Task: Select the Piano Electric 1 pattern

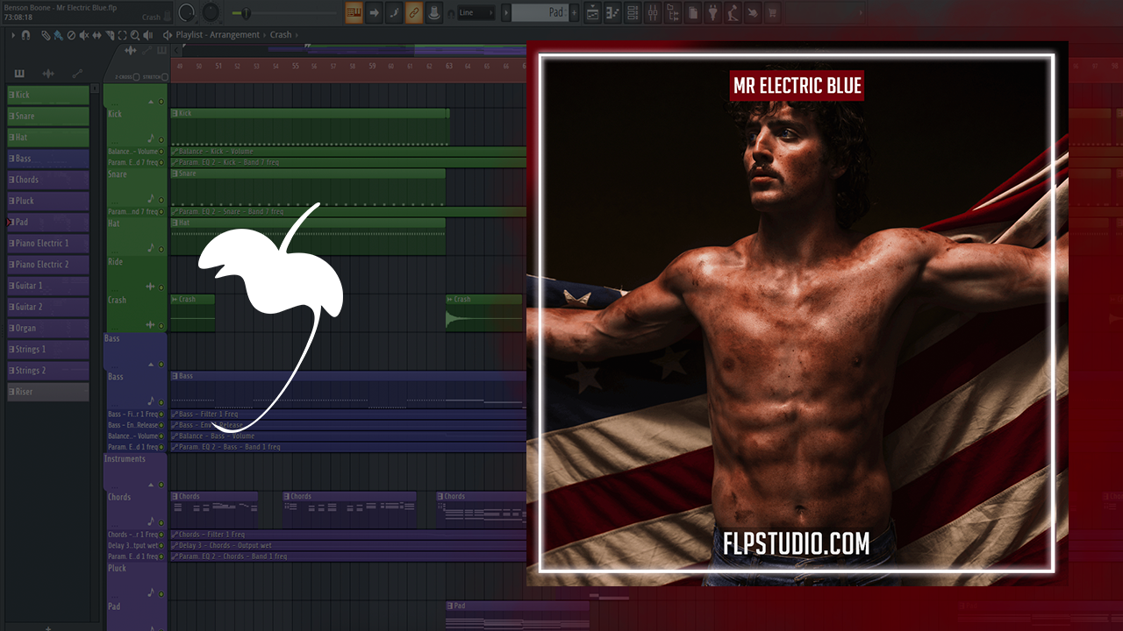Action: pyautogui.click(x=48, y=243)
